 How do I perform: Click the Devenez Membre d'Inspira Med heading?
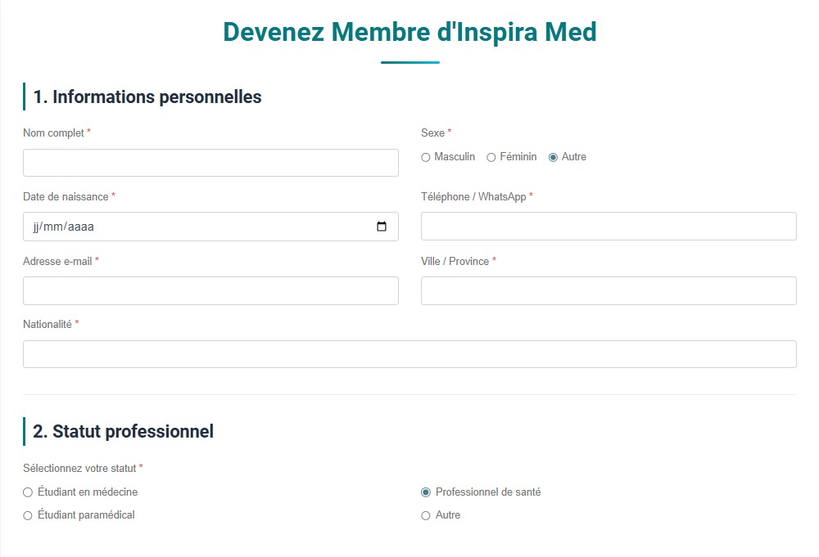(409, 32)
